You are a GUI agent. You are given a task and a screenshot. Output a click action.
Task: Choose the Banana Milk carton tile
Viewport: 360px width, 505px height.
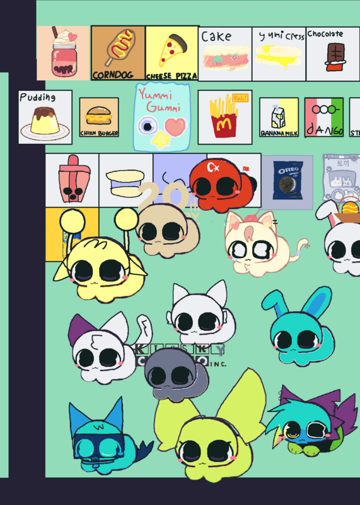coord(279,117)
